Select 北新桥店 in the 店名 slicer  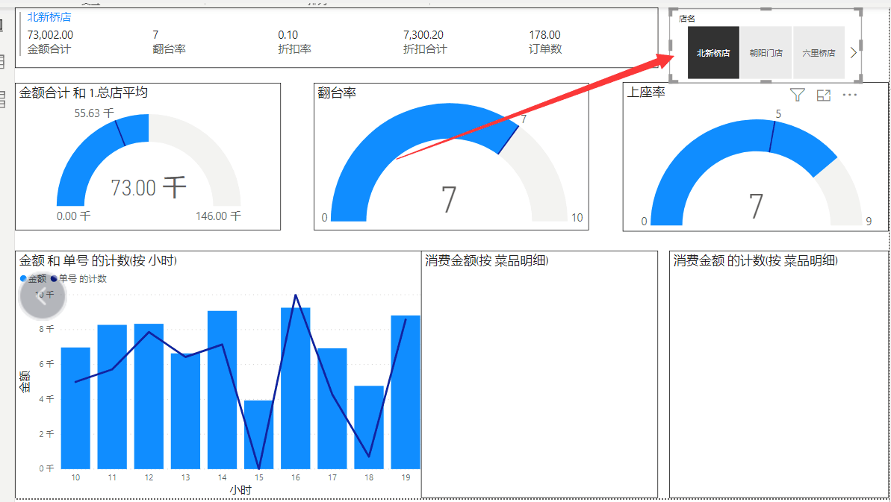point(713,53)
